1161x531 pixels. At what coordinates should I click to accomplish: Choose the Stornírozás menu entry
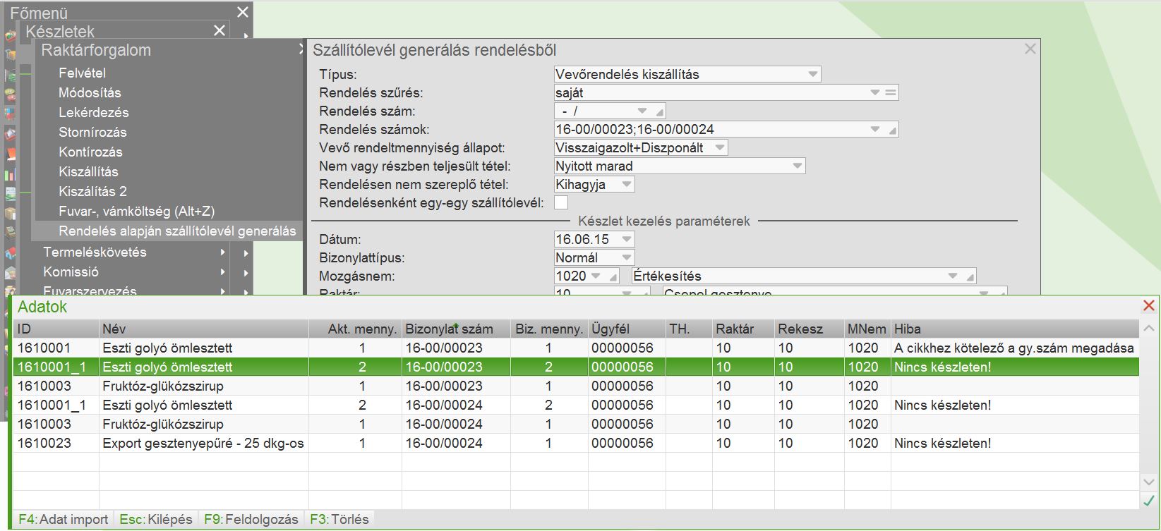coord(92,132)
